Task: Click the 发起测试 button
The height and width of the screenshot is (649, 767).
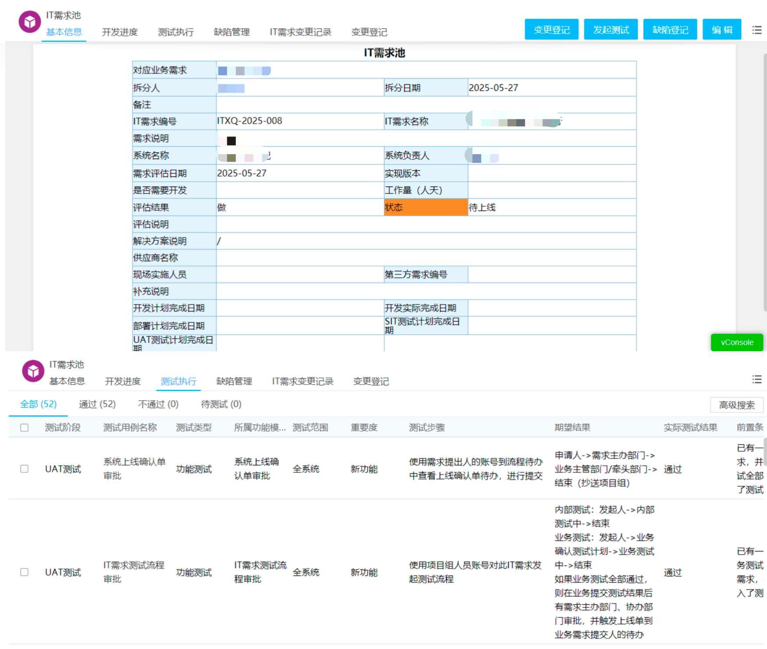Action: (x=611, y=29)
